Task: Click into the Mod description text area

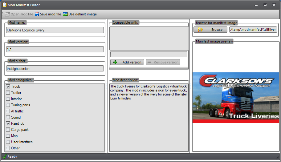Action: pyautogui.click(x=149, y=117)
